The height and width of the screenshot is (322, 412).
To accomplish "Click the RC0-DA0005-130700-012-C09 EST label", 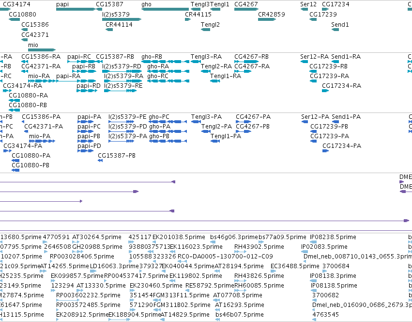I will 226,257.
